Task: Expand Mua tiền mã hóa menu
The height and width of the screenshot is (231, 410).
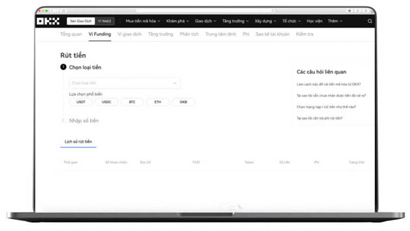Action: (x=143, y=21)
